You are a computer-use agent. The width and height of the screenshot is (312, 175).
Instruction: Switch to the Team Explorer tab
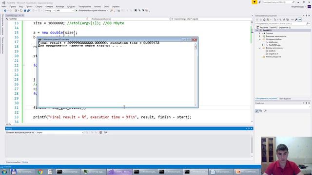tap(285, 99)
